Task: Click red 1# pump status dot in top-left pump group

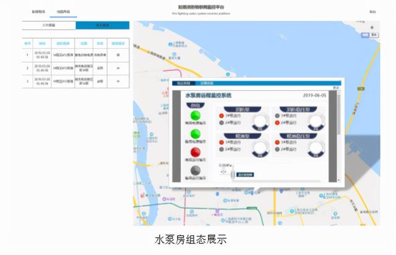Action: coord(222,116)
